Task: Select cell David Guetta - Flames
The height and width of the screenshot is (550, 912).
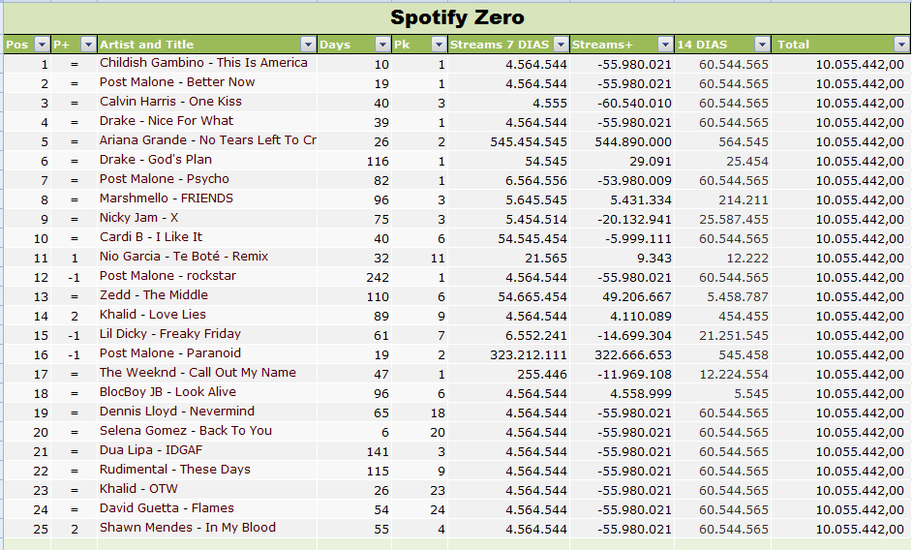Action: (207, 508)
